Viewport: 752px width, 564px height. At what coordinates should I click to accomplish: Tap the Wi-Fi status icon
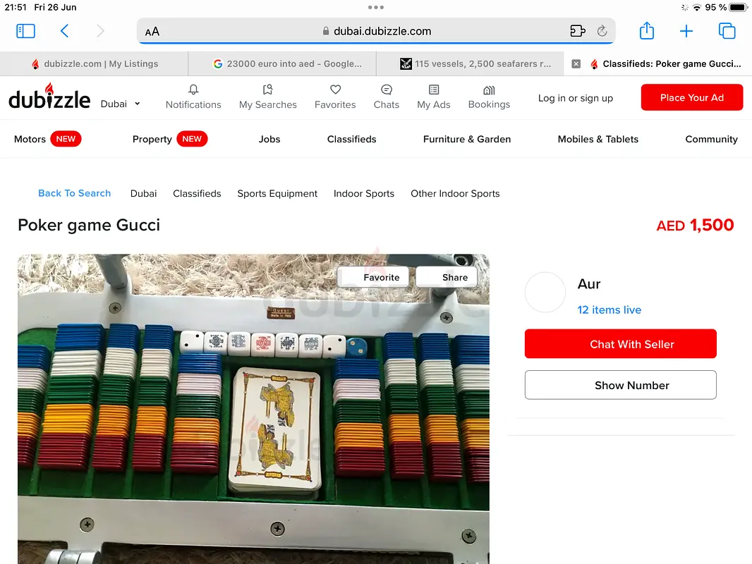click(x=697, y=7)
